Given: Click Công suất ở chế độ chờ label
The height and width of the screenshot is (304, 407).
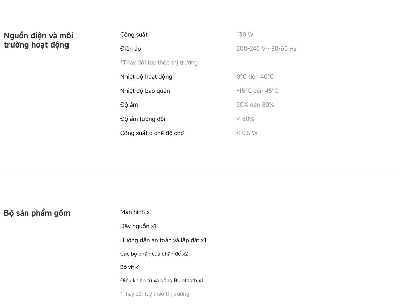Looking at the screenshot, I should [x=152, y=133].
